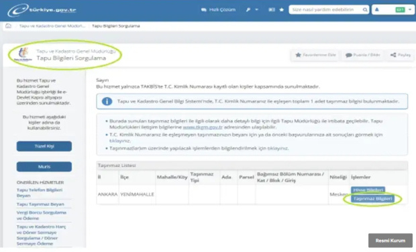Select the Tüzel Kişi button
The width and height of the screenshot is (416, 252).
(x=44, y=146)
